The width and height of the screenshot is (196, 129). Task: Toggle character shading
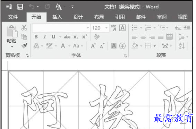click(x=114, y=46)
